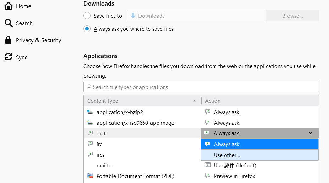Select the ircs row

tap(142, 155)
